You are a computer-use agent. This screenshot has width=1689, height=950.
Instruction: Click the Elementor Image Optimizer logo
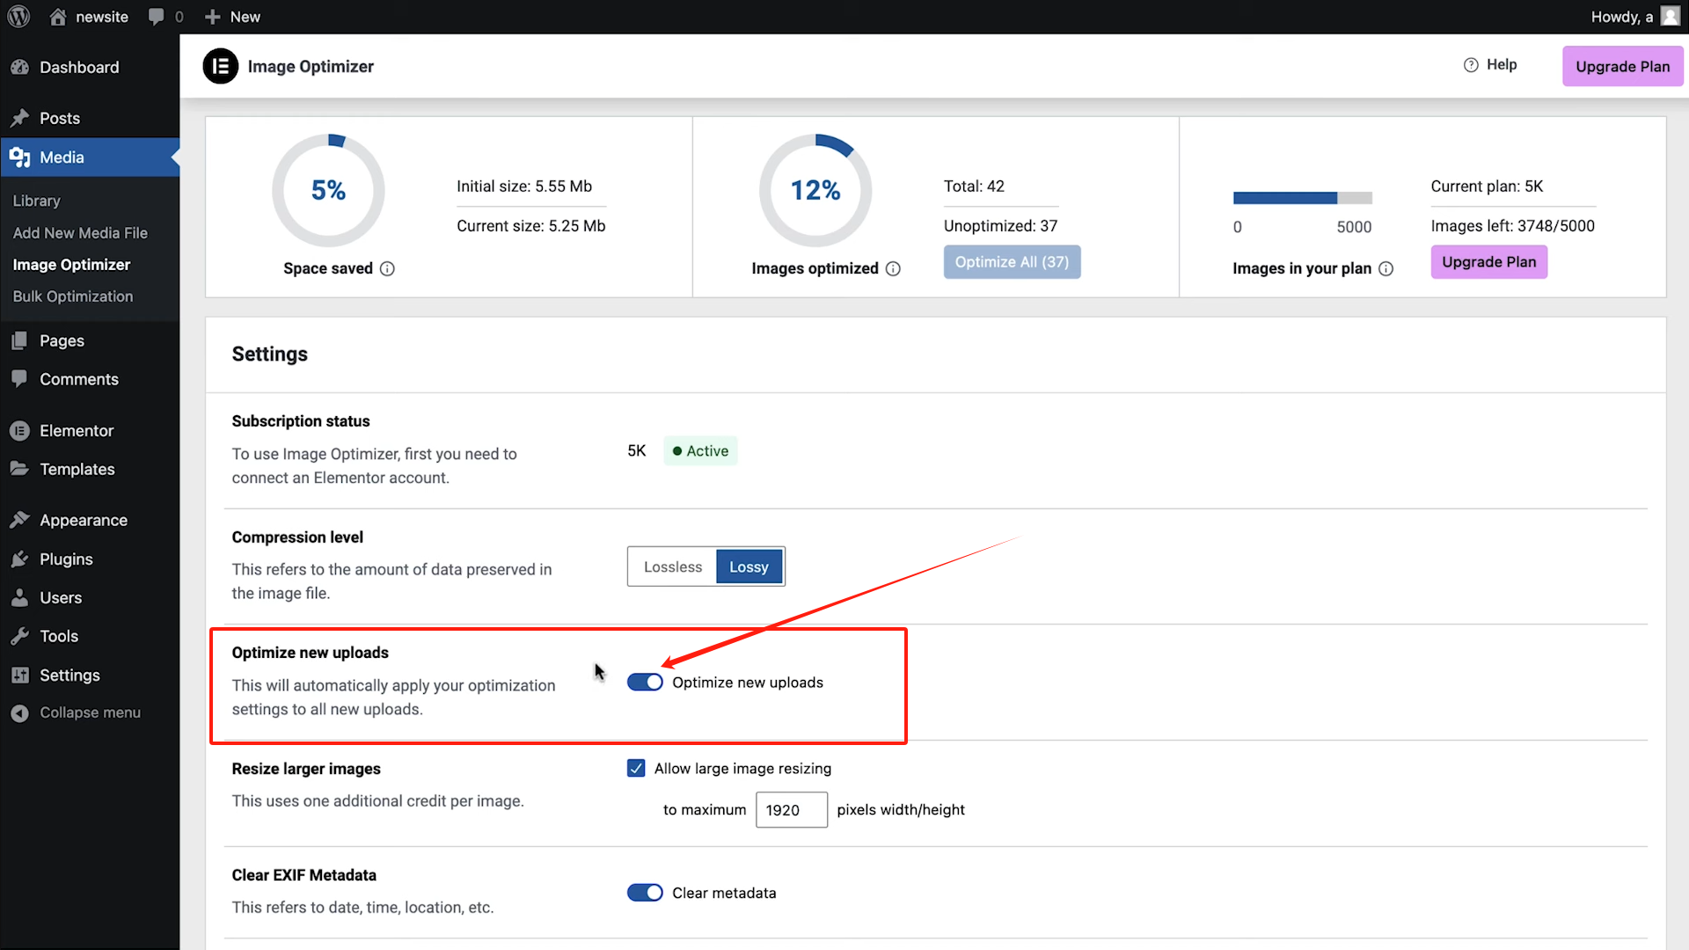tap(221, 66)
